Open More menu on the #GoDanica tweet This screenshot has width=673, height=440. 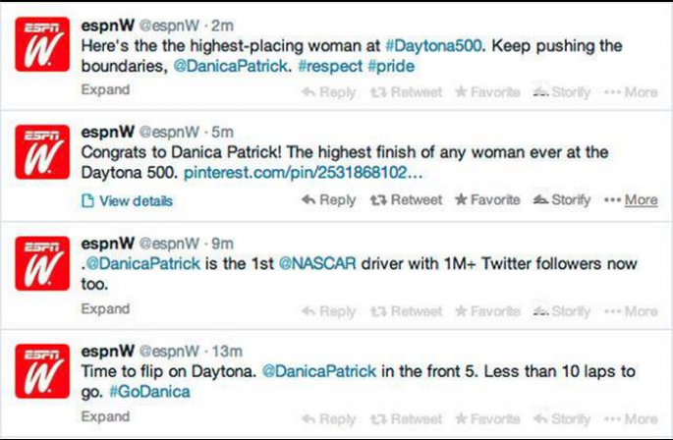coord(632,419)
